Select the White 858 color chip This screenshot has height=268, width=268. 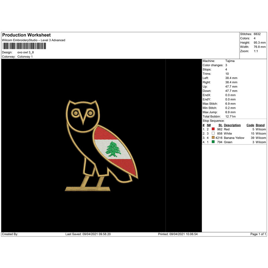tap(214, 133)
